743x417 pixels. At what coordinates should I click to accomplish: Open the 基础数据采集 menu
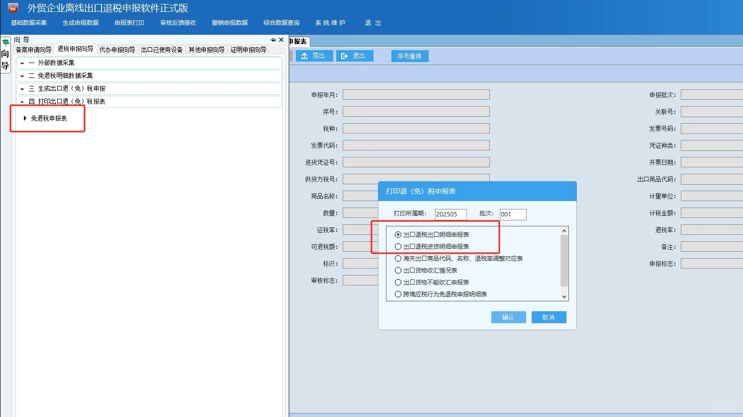[x=28, y=22]
